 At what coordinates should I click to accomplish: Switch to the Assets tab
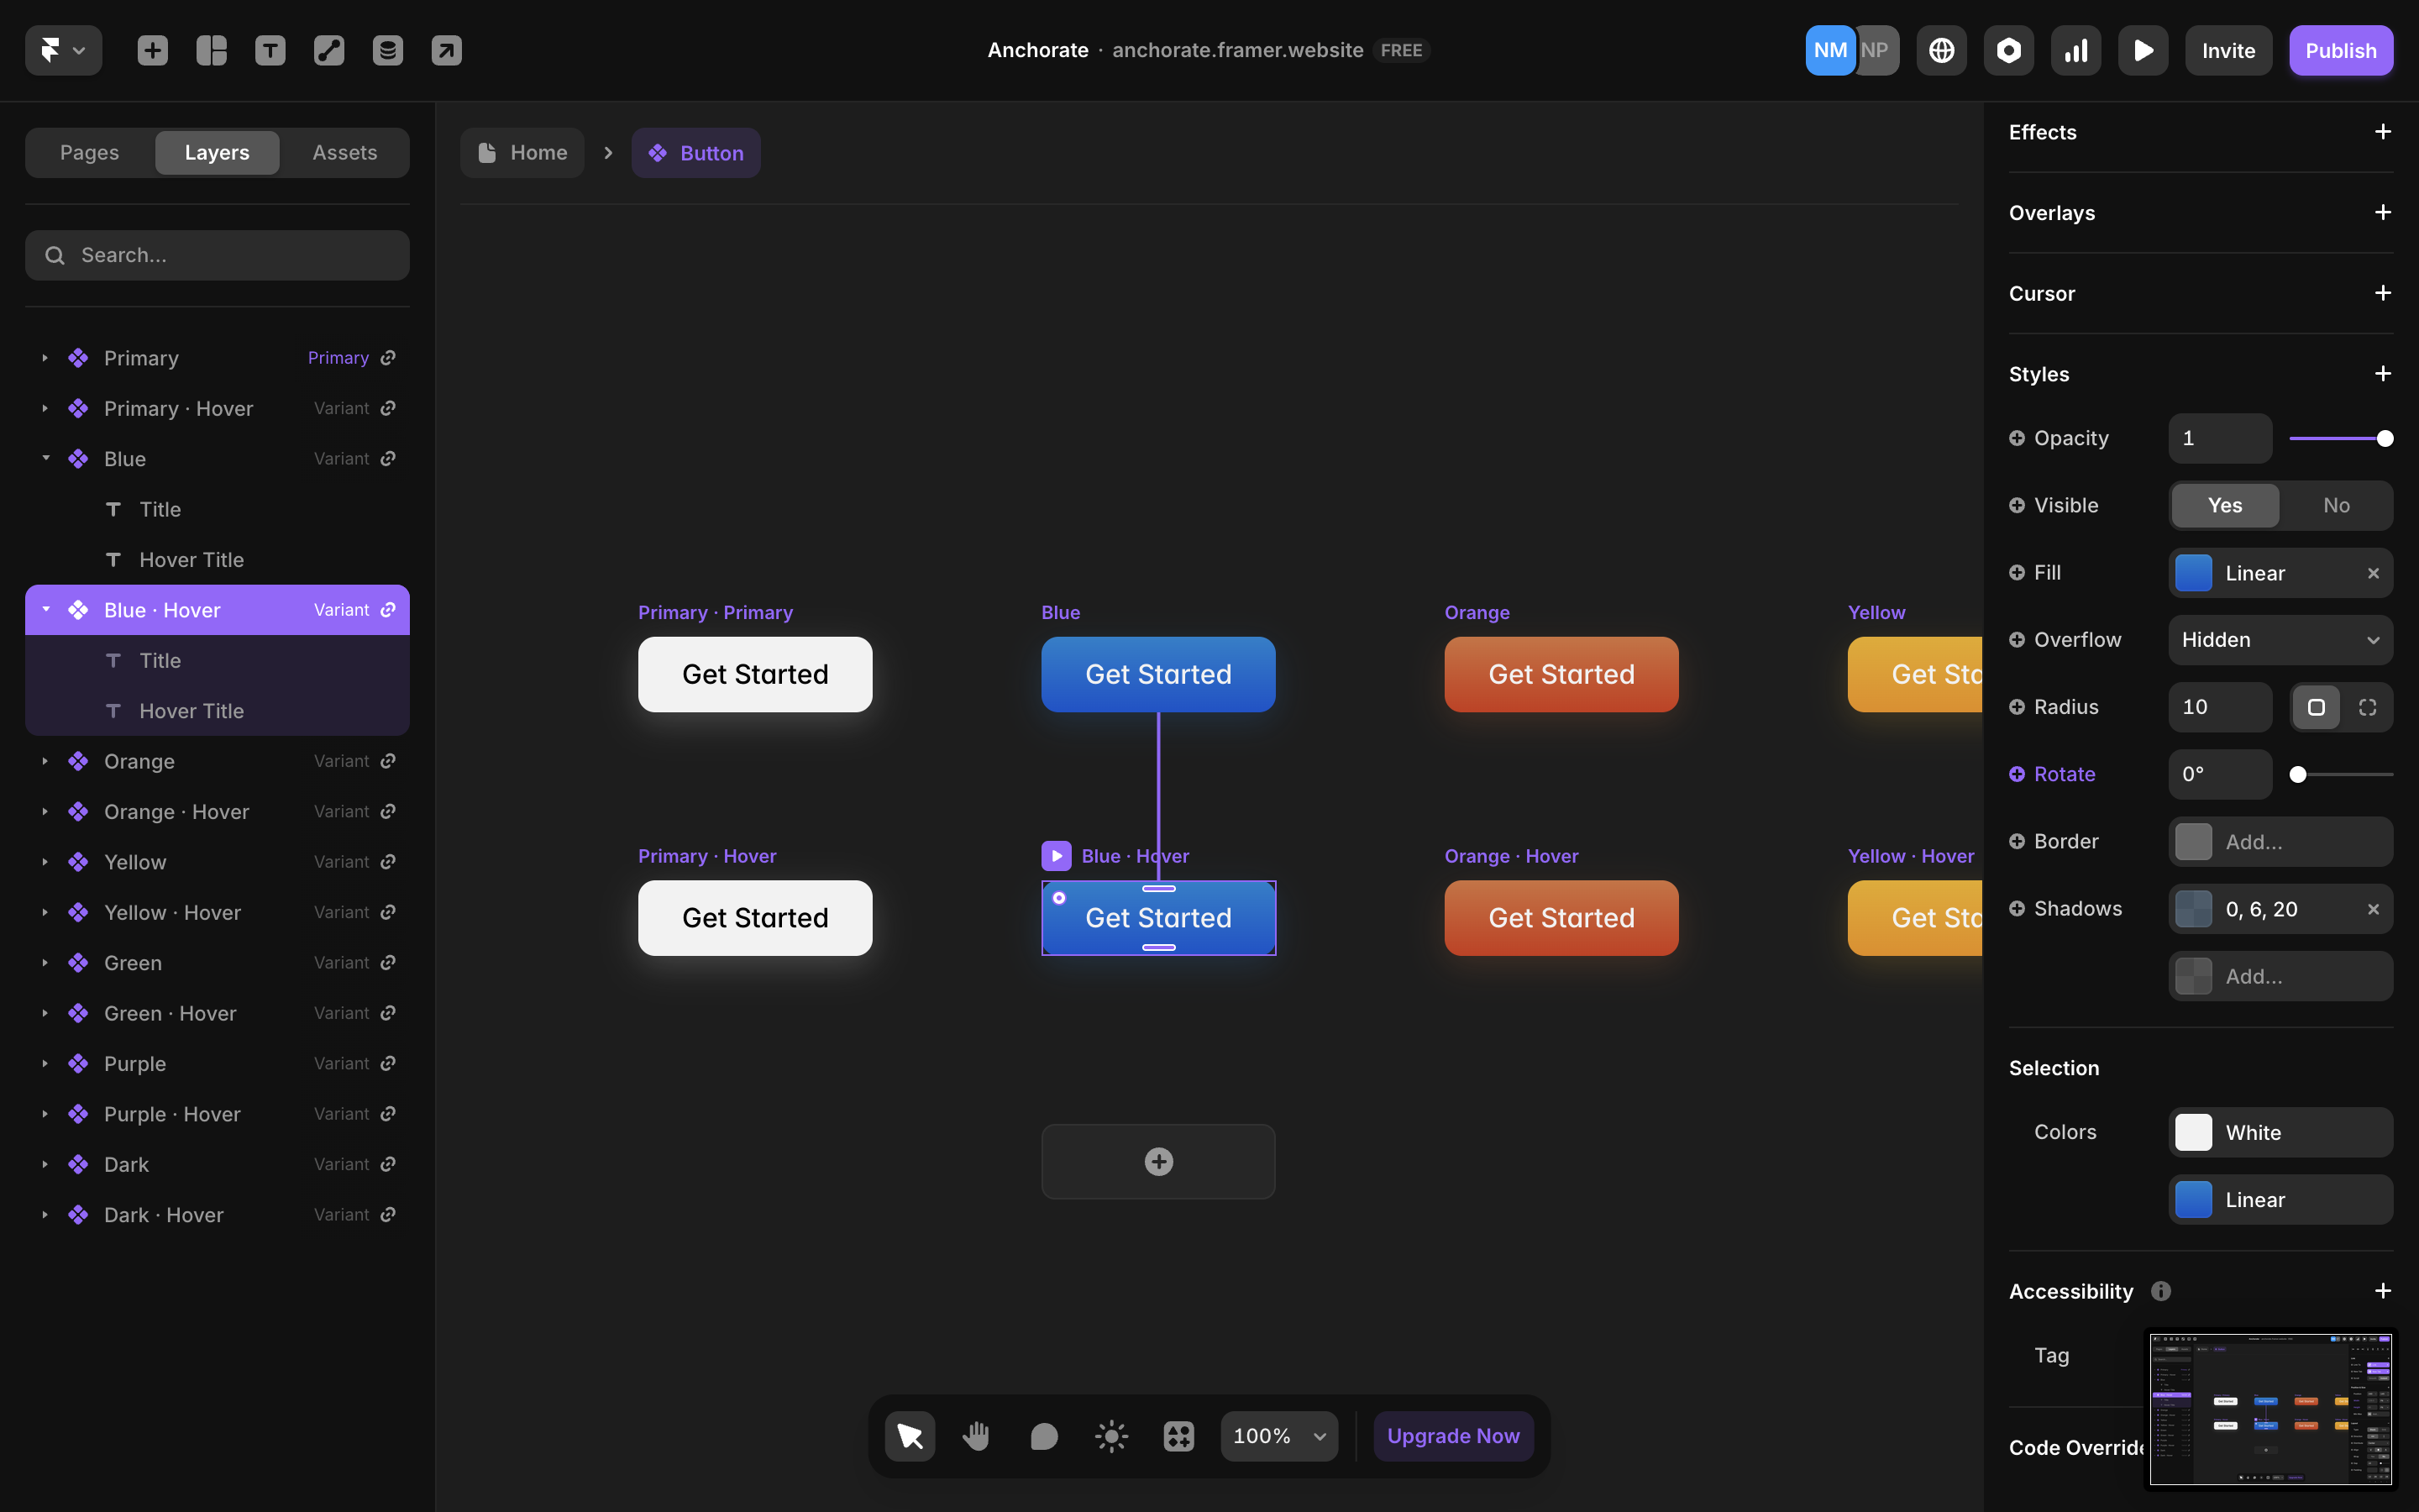point(344,152)
